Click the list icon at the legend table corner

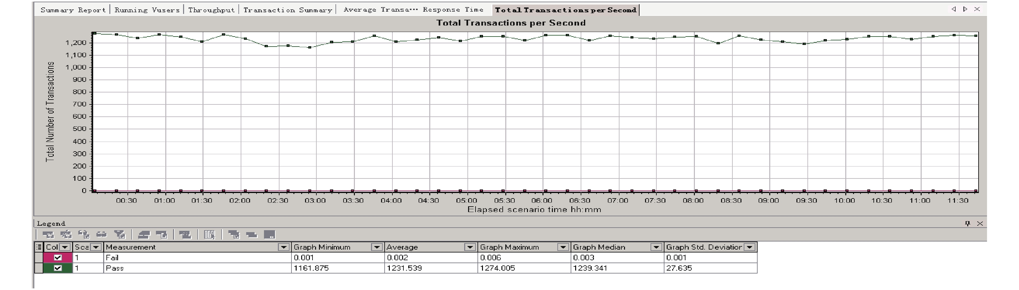pyautogui.click(x=39, y=247)
